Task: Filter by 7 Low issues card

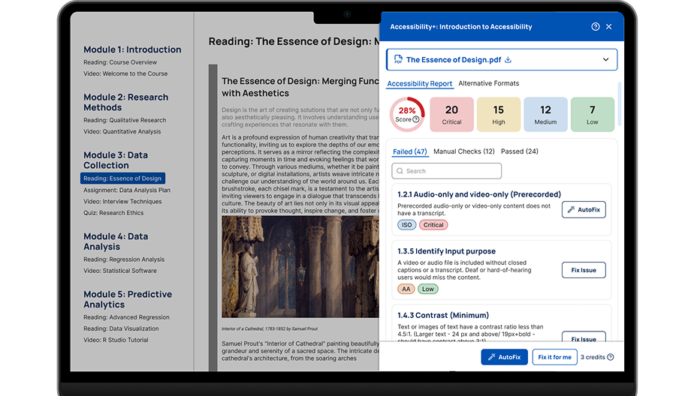Action: pos(592,115)
